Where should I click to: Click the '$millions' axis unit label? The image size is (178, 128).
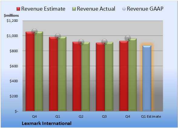click(x=11, y=15)
